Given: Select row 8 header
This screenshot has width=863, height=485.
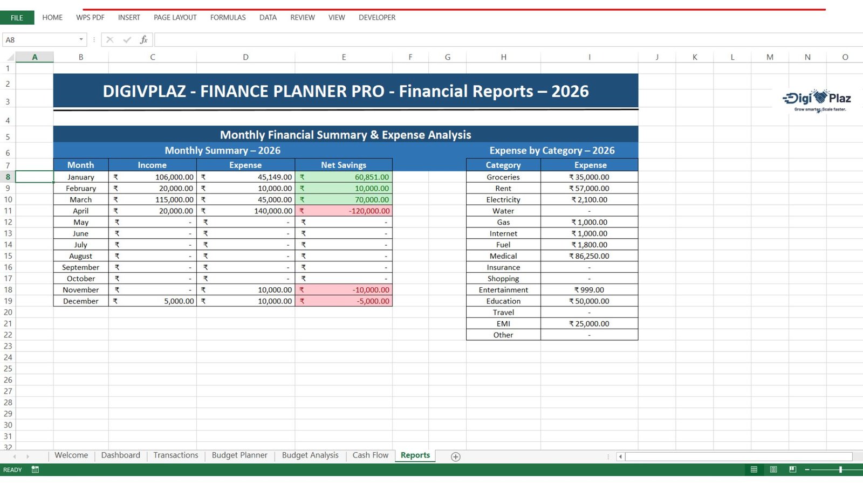Looking at the screenshot, I should pos(8,177).
